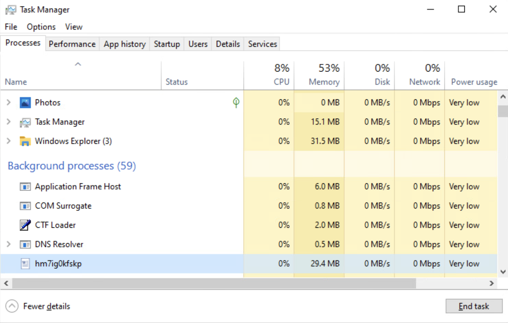Click the Task Manager title bar icon
The image size is (508, 323).
click(x=11, y=9)
